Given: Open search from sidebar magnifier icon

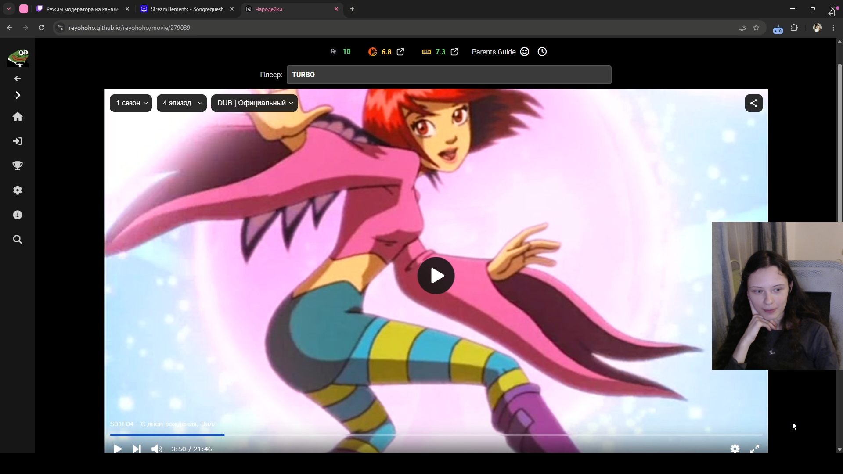Looking at the screenshot, I should tap(18, 240).
